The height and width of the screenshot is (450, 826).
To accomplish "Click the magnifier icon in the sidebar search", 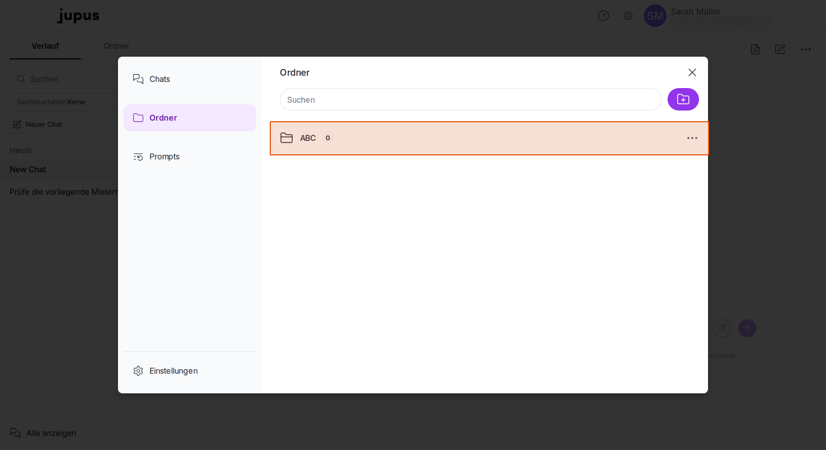I will click(x=21, y=79).
